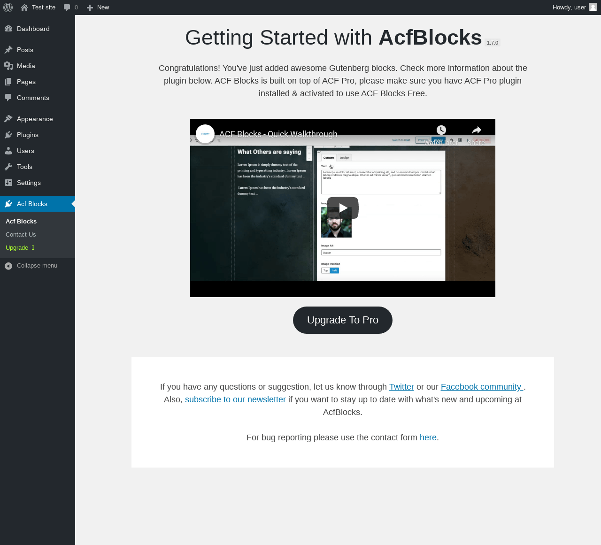The height and width of the screenshot is (545, 601).
Task: Click the plus New icon
Action: [x=90, y=8]
